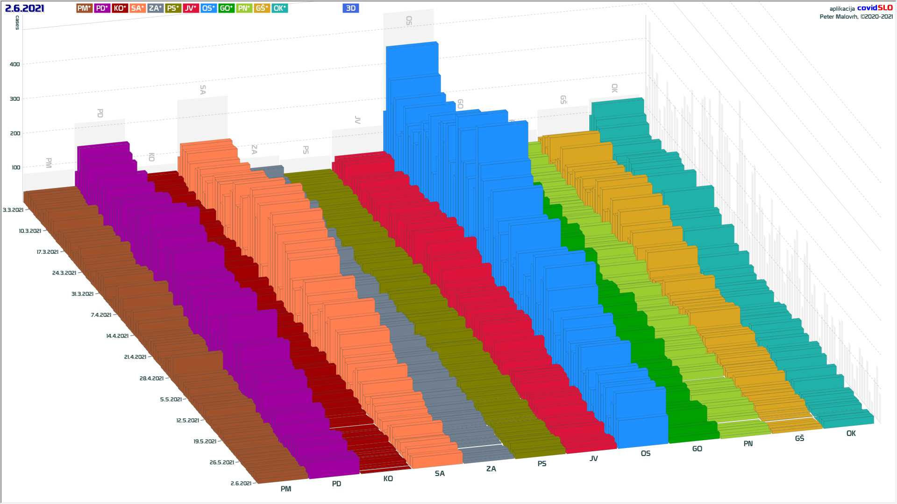Click the orange SA legend chip
897x504 pixels.
pos(138,8)
